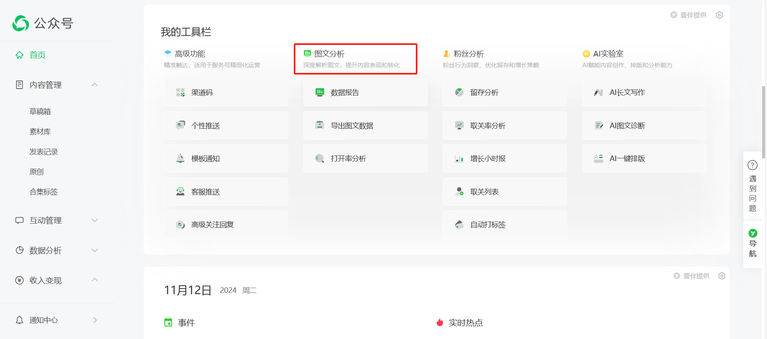Collapse the 收入变现 section chevron

tap(95, 280)
